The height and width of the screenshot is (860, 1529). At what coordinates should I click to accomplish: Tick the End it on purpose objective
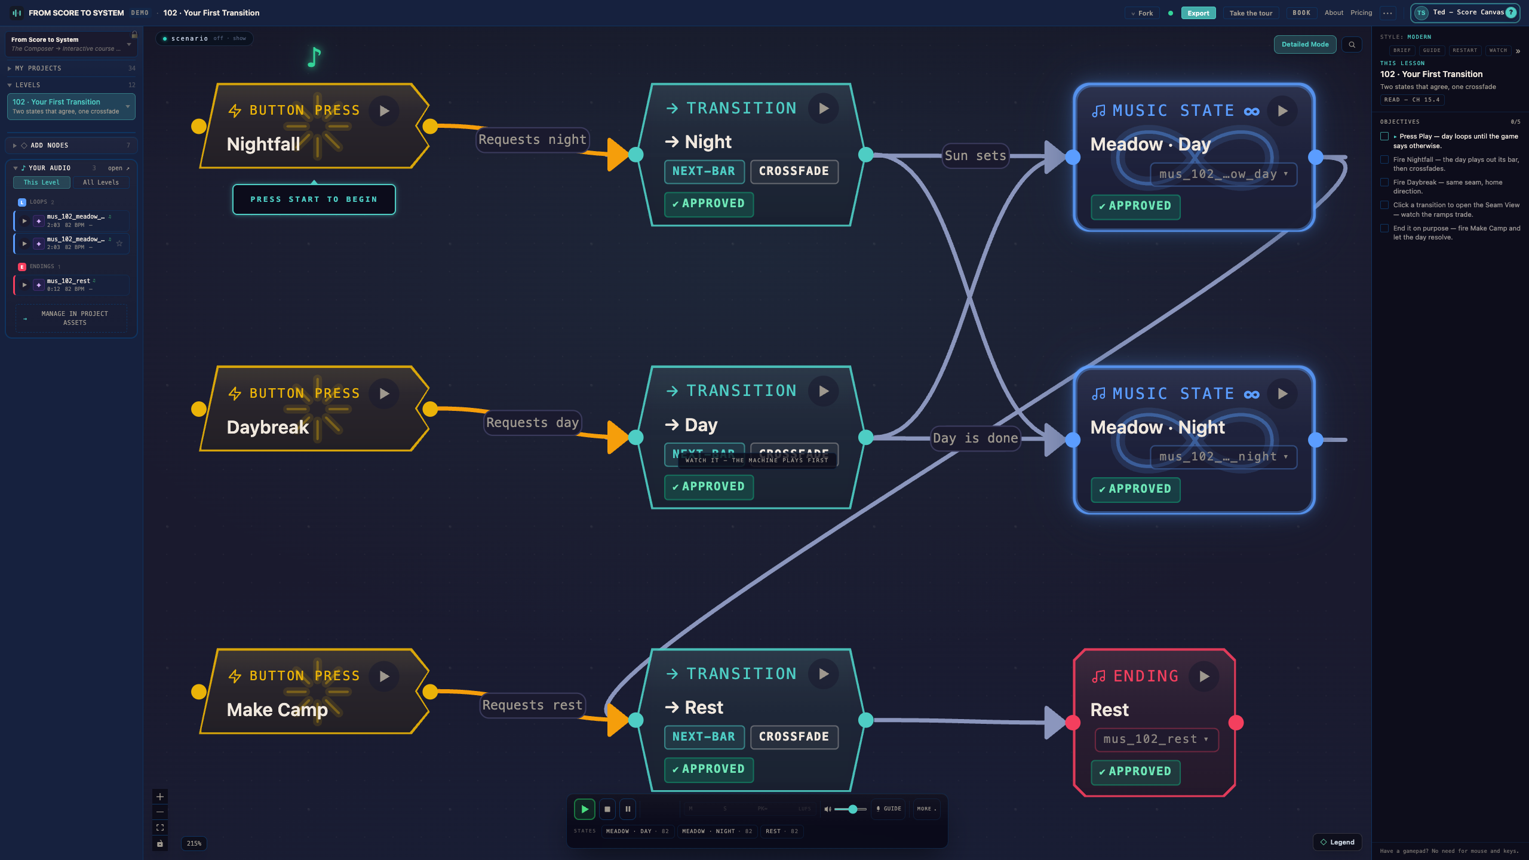coord(1384,229)
